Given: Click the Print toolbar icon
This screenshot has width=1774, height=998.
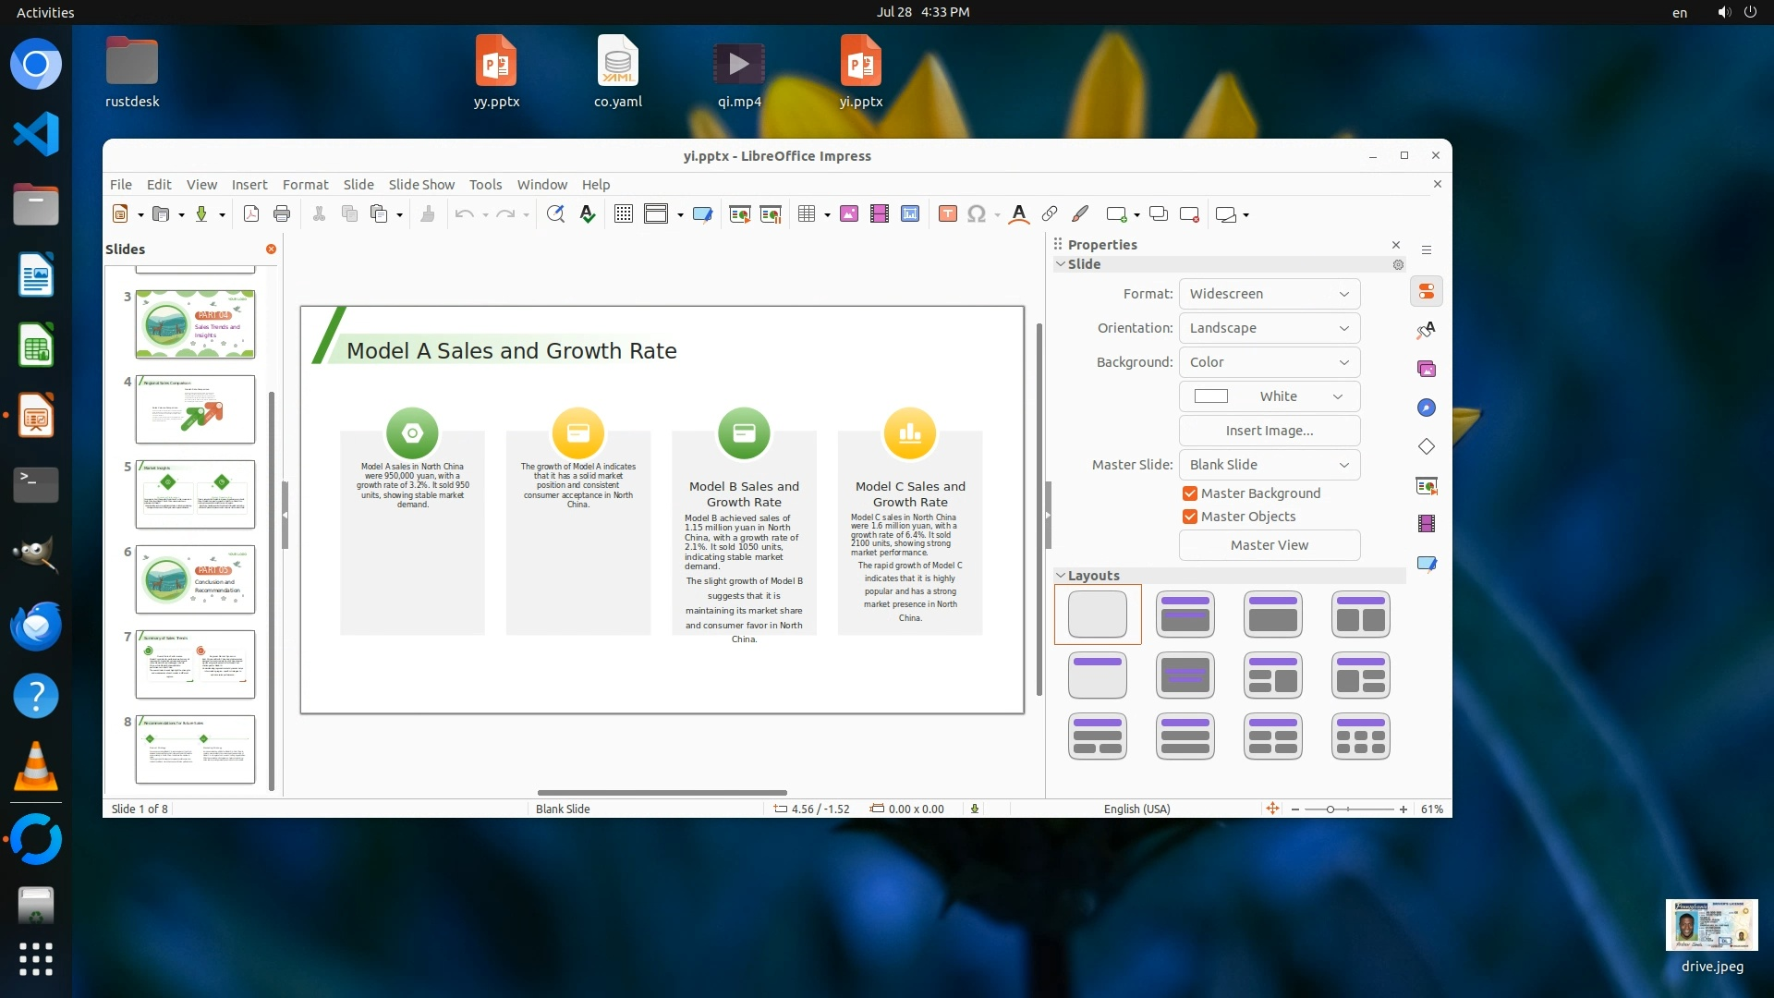Looking at the screenshot, I should click(282, 214).
